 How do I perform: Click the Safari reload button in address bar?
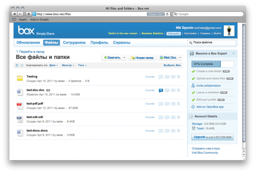167,14
